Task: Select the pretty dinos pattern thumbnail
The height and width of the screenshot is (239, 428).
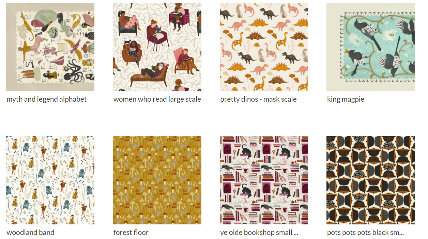Action: click(x=264, y=47)
